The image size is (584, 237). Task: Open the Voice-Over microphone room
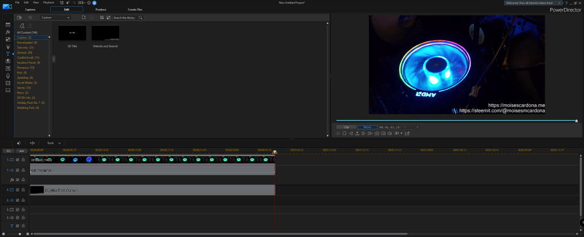(8, 76)
